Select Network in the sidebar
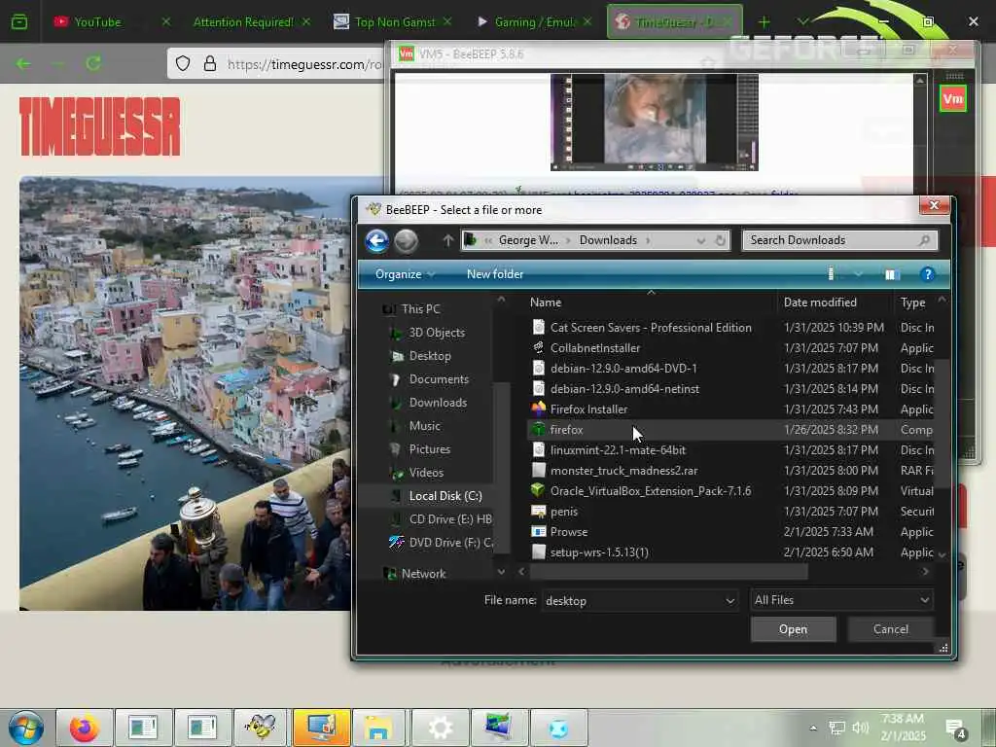 [x=423, y=574]
